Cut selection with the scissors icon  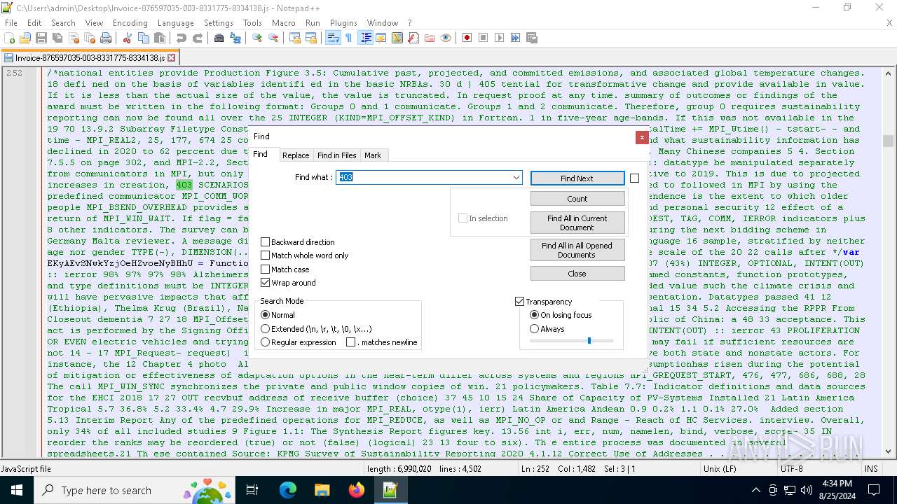[x=128, y=38]
